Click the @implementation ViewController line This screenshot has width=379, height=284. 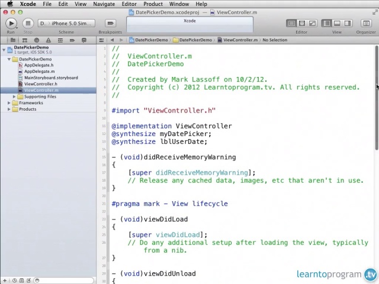[x=172, y=126]
